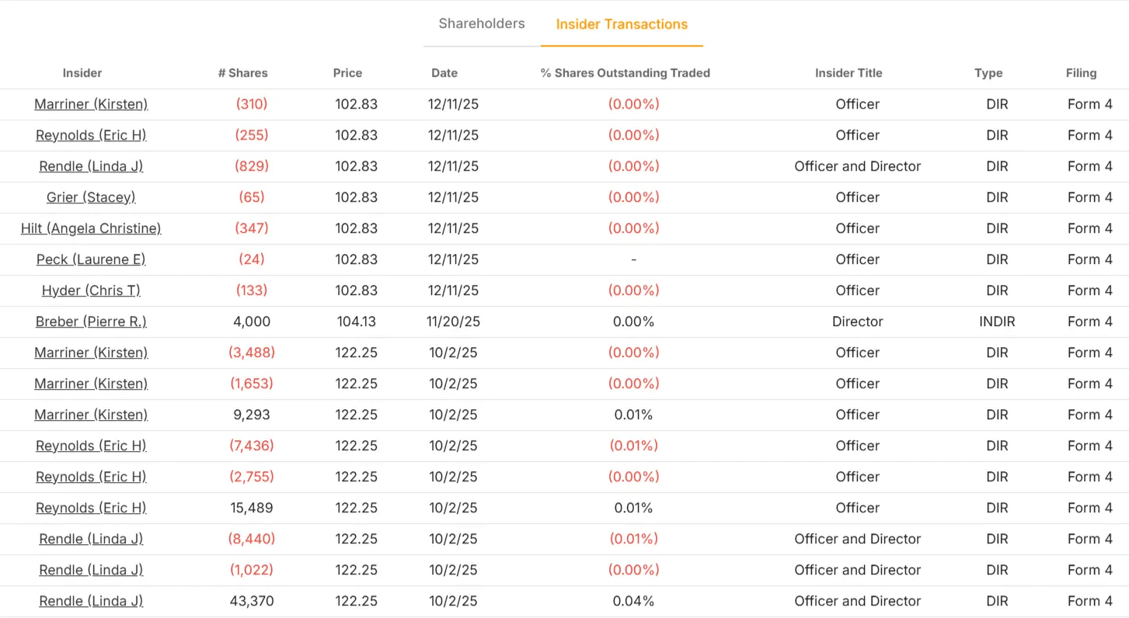The image size is (1129, 618).
Task: Open Hyder (Chris T) insider link
Action: 91,290
